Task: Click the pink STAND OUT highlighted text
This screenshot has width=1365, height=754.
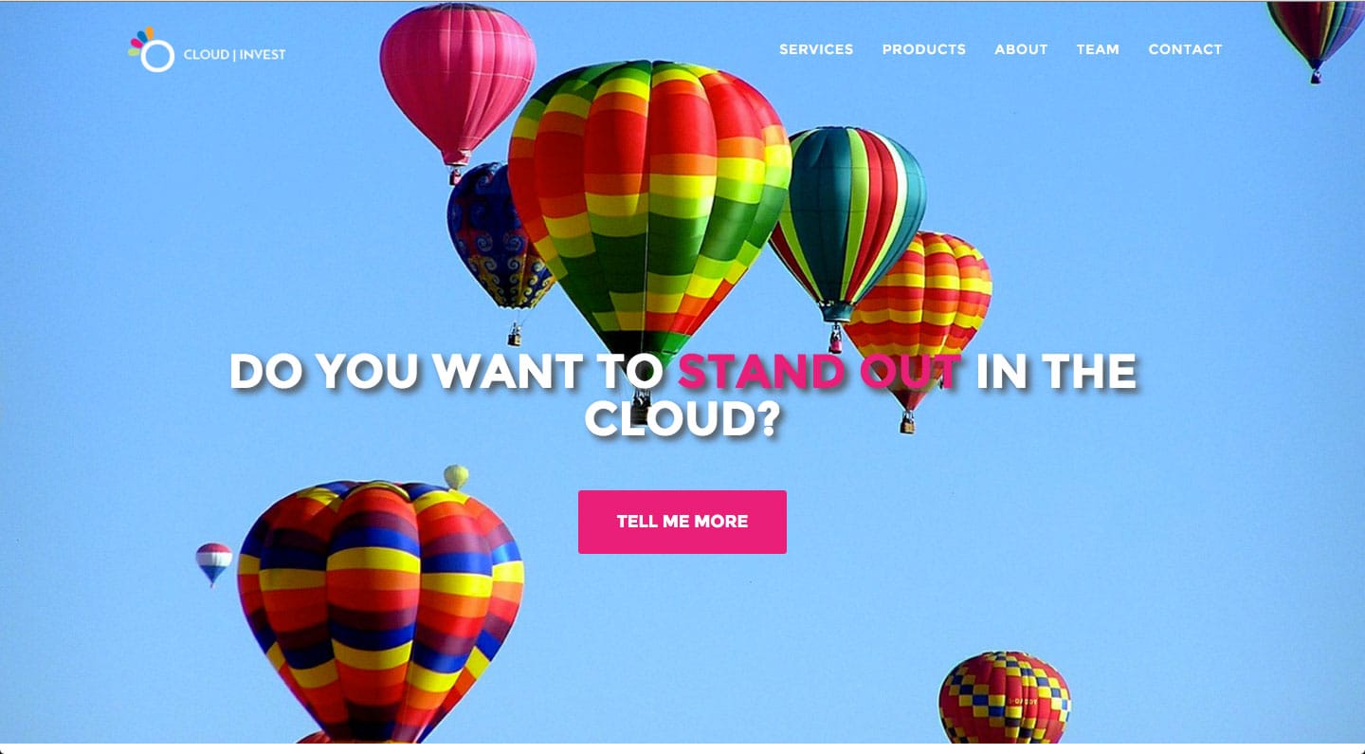Action: (820, 371)
